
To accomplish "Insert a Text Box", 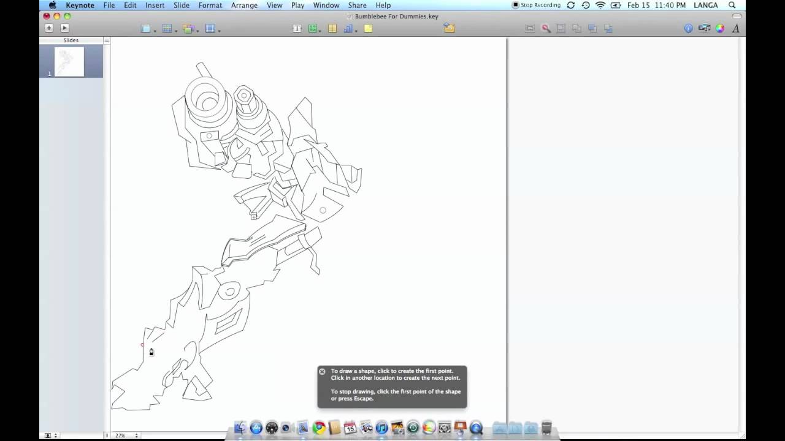I will pyautogui.click(x=296, y=28).
